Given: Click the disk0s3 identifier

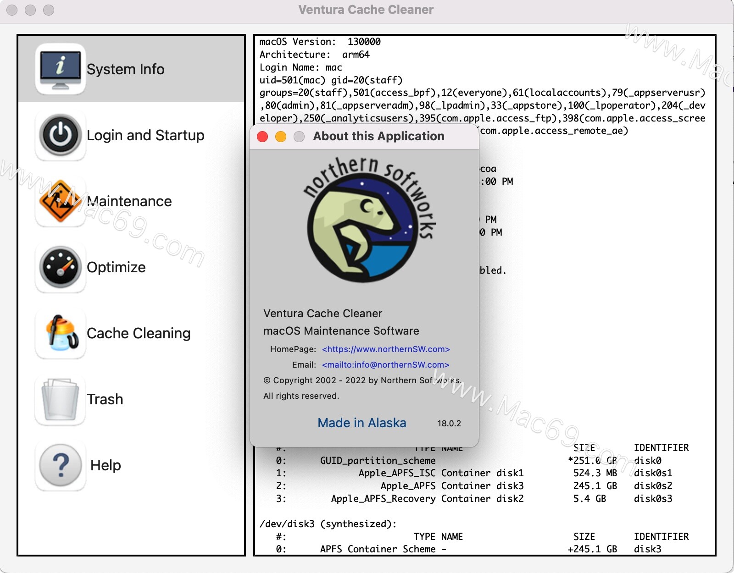Looking at the screenshot, I should 653,499.
